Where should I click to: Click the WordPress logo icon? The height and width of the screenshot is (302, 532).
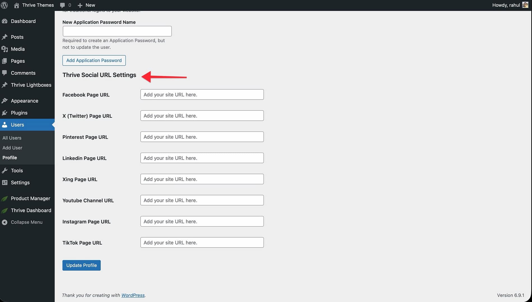pyautogui.click(x=4, y=5)
